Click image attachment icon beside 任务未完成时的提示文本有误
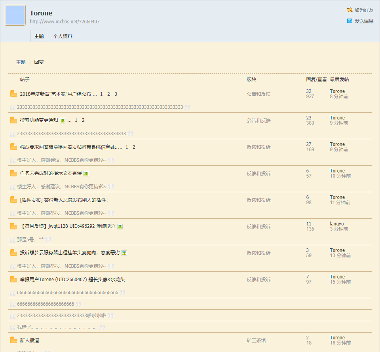This screenshot has width=380, height=352. coord(86,174)
